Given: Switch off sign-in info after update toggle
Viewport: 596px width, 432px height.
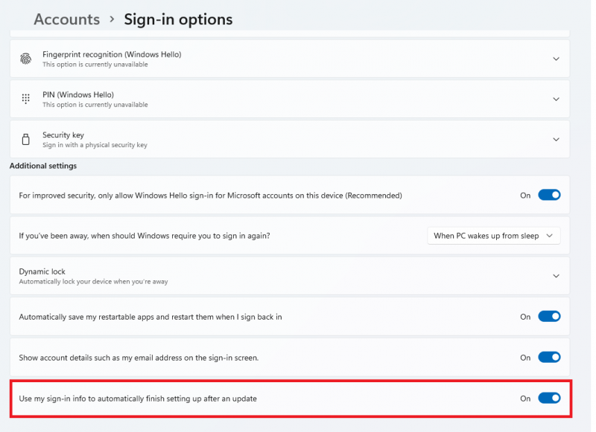Looking at the screenshot, I should click(549, 399).
